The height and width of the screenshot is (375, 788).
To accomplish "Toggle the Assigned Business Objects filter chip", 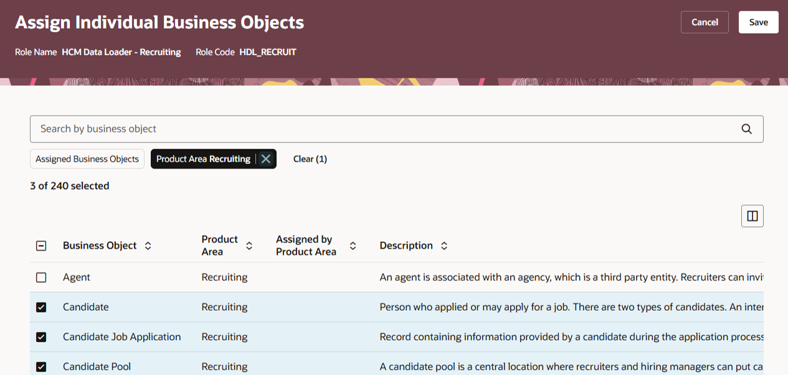I will (87, 159).
